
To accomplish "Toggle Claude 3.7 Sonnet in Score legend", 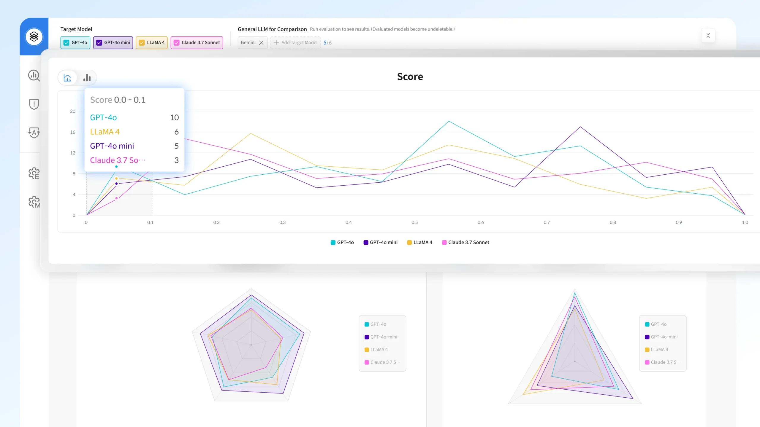I will (465, 242).
